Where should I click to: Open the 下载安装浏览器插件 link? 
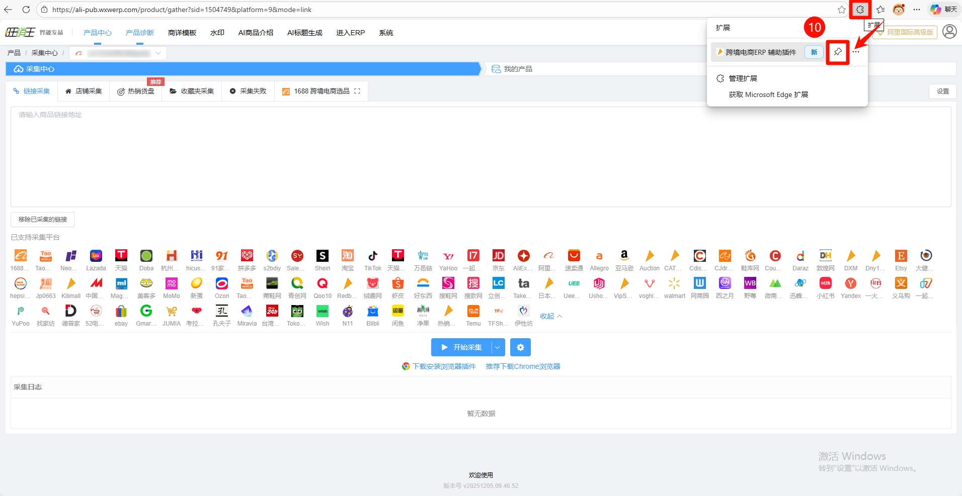click(x=444, y=366)
